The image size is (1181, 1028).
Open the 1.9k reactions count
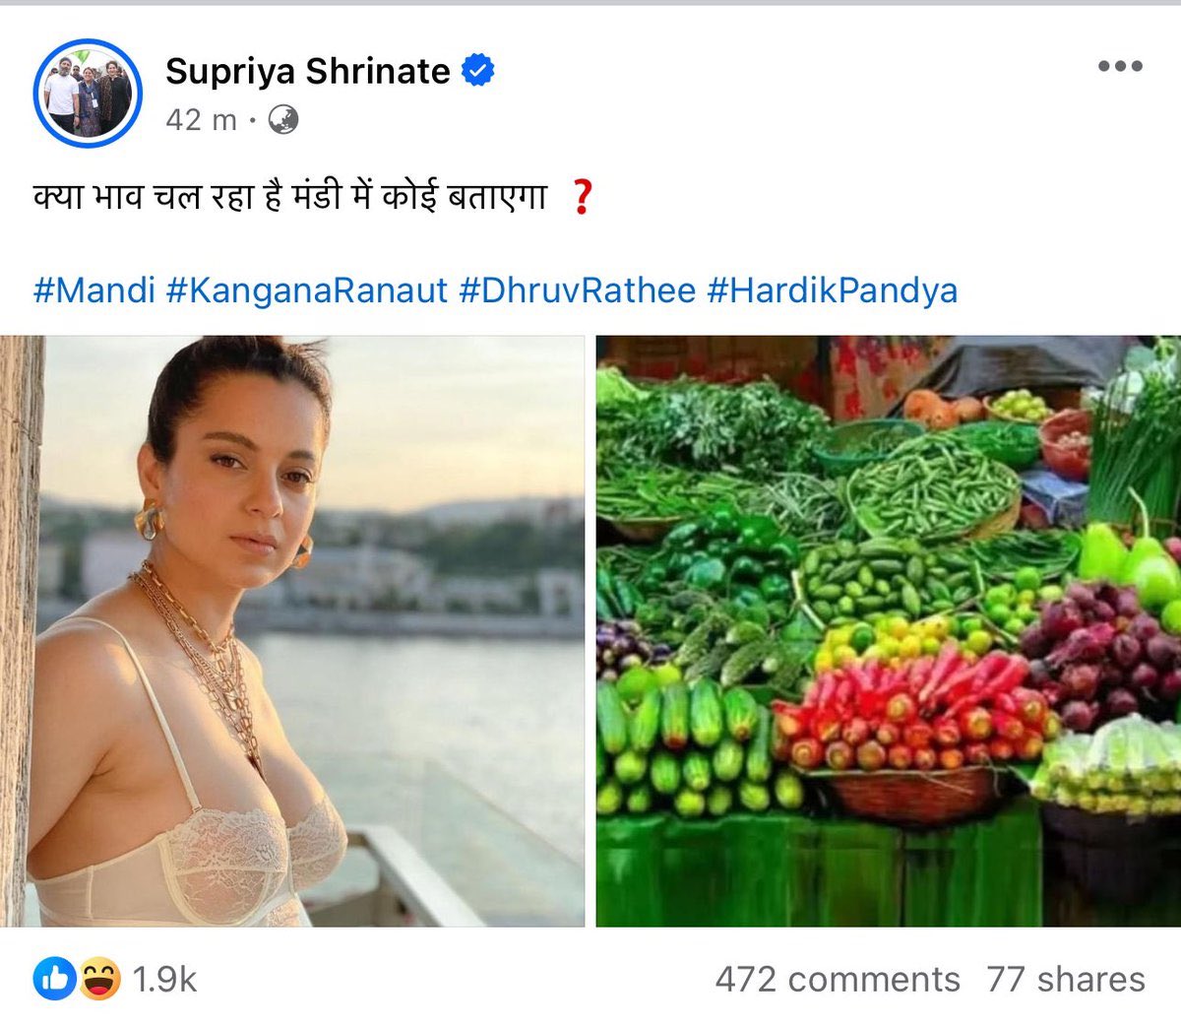[164, 979]
